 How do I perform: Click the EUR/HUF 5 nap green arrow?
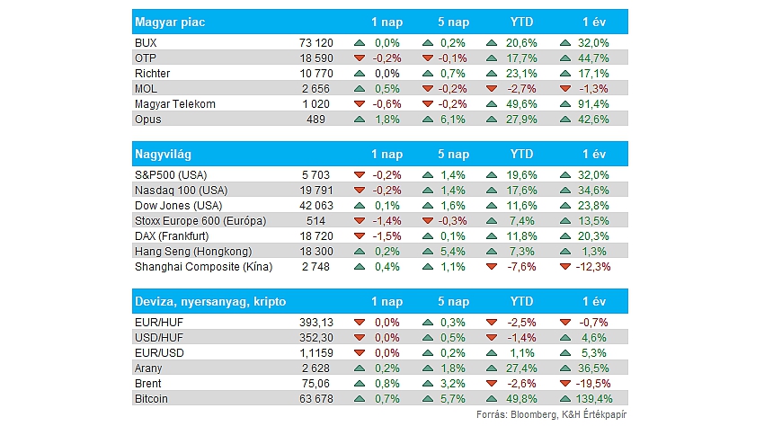426,322
